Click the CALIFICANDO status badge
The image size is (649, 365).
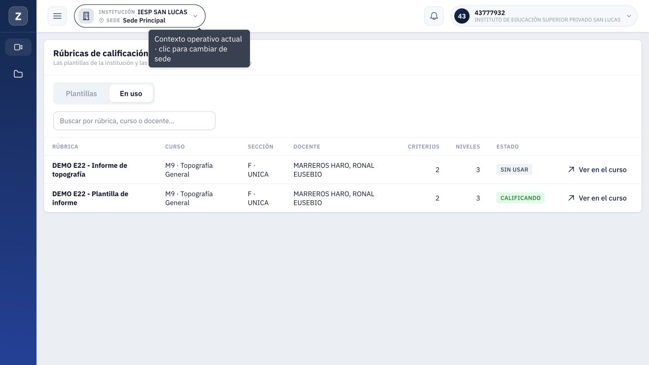coord(520,198)
